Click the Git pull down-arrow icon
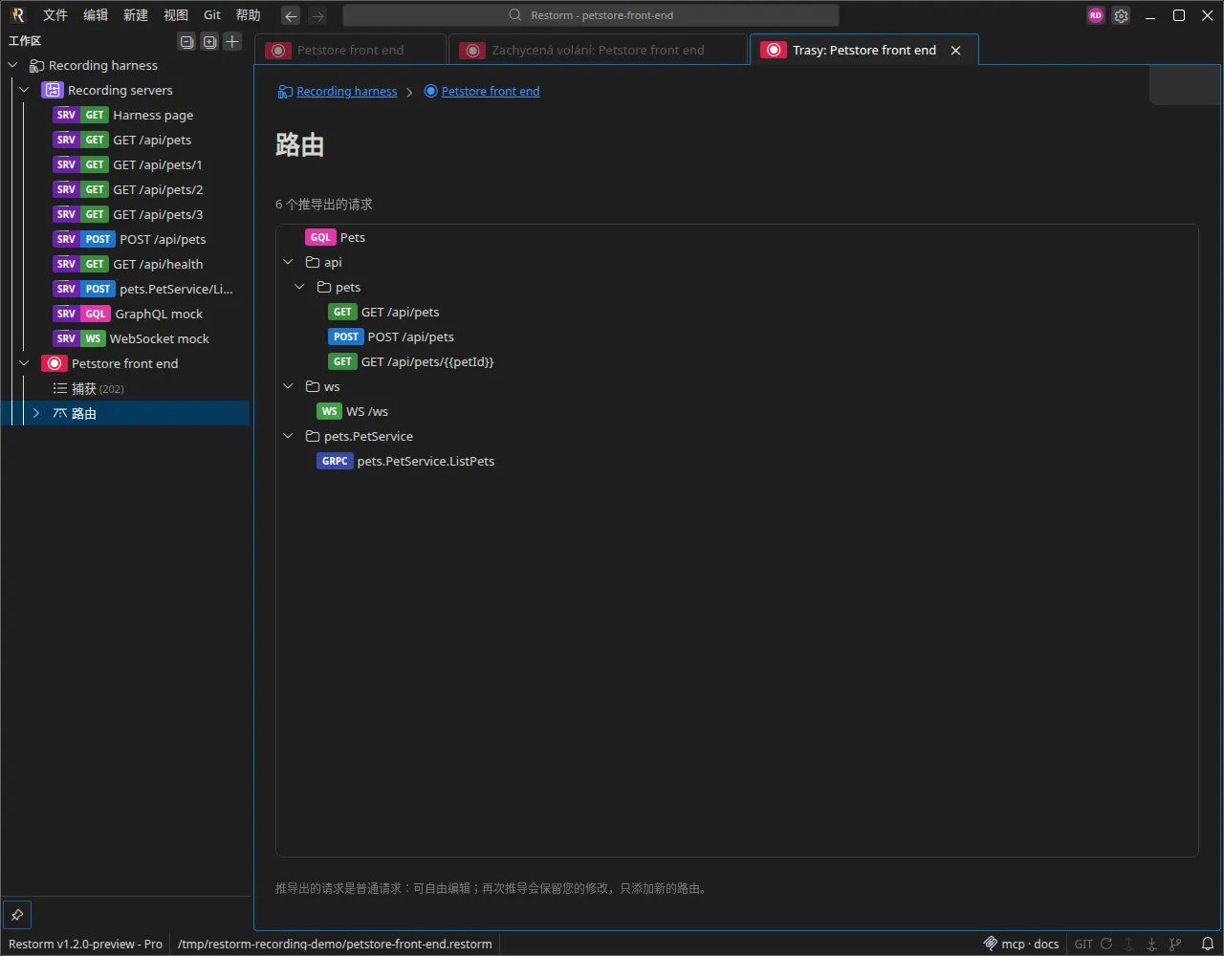Viewport: 1224px width, 956px height. pyautogui.click(x=1152, y=944)
